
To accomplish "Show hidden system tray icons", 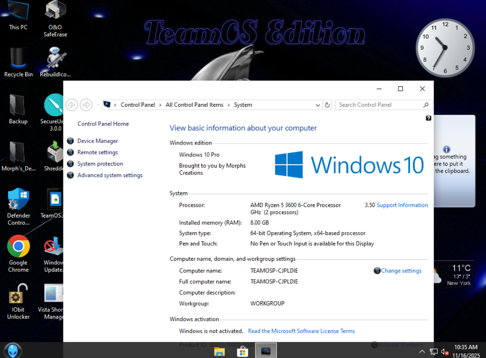I will pyautogui.click(x=422, y=351).
